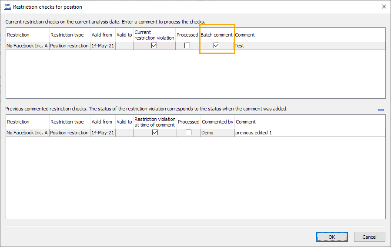391x247 pixels.
Task: Close the Restriction checks dialog
Action: 383,7
